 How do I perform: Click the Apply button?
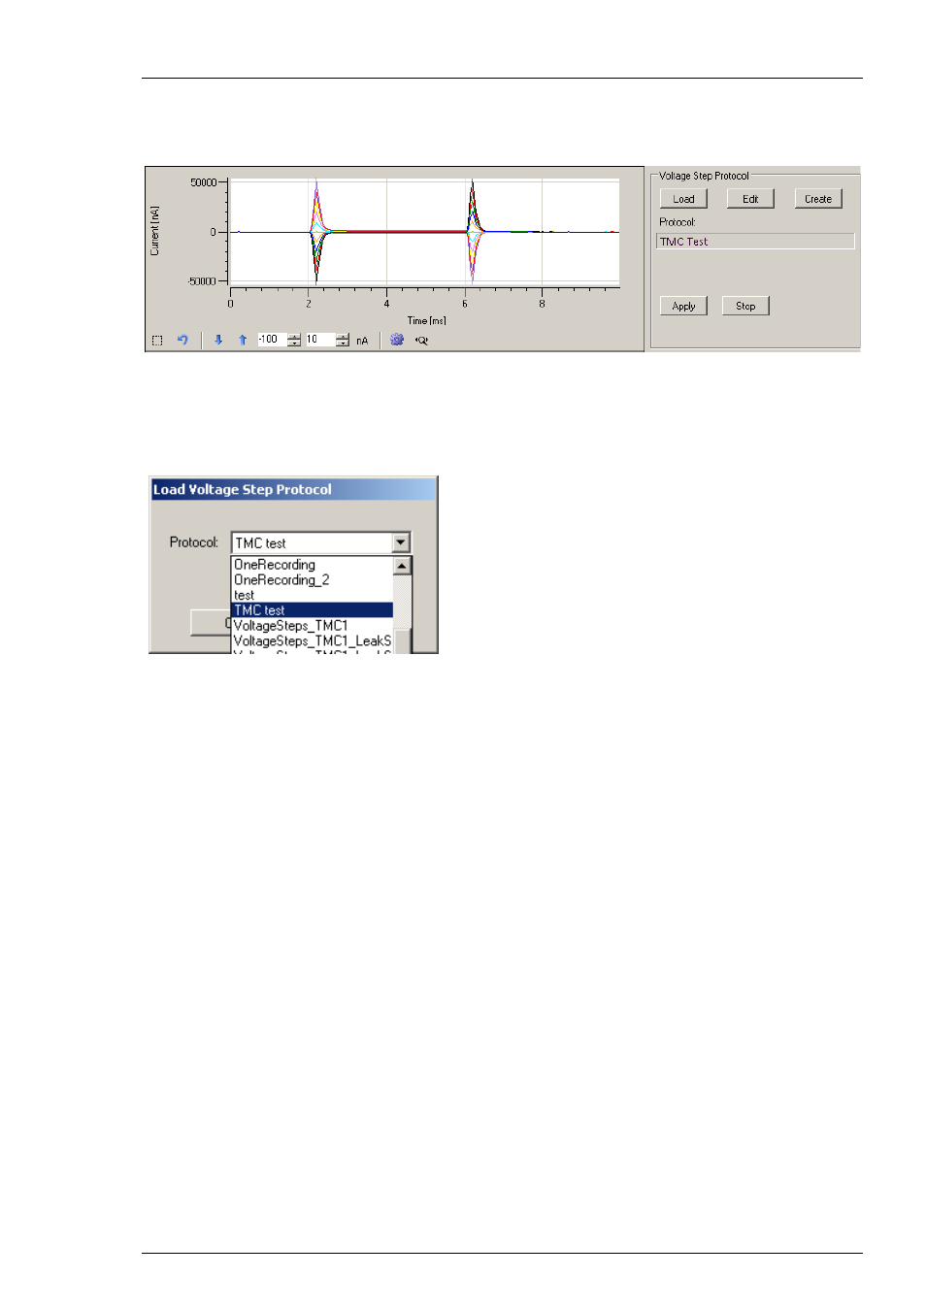coord(683,306)
